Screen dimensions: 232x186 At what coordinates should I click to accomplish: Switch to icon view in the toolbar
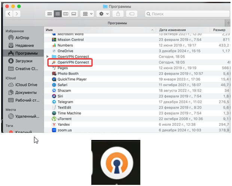pos(49,14)
